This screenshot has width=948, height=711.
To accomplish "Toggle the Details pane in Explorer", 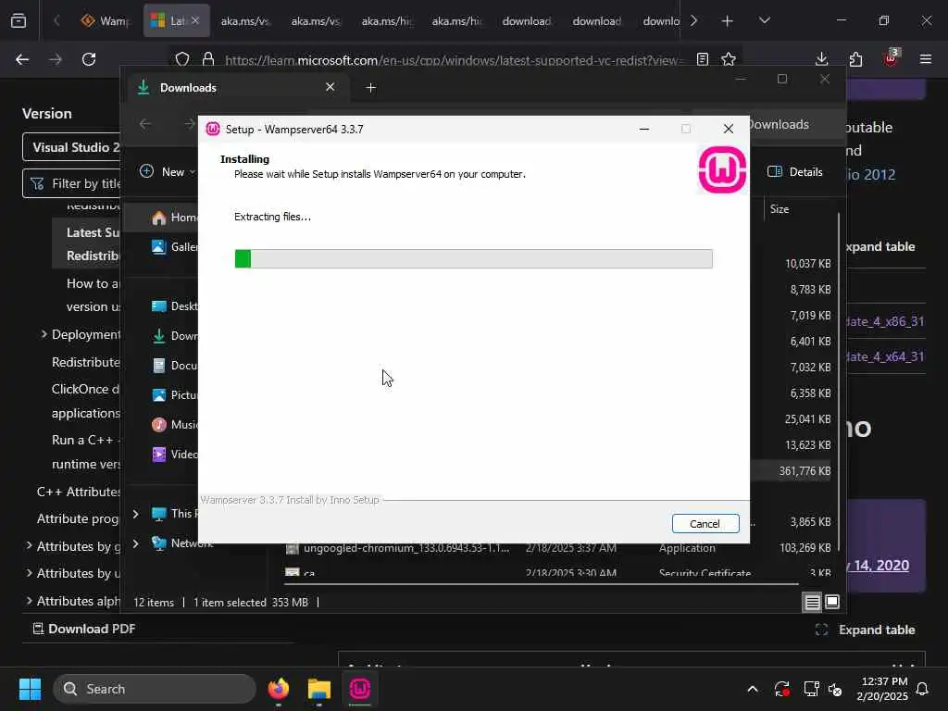I will [x=794, y=171].
